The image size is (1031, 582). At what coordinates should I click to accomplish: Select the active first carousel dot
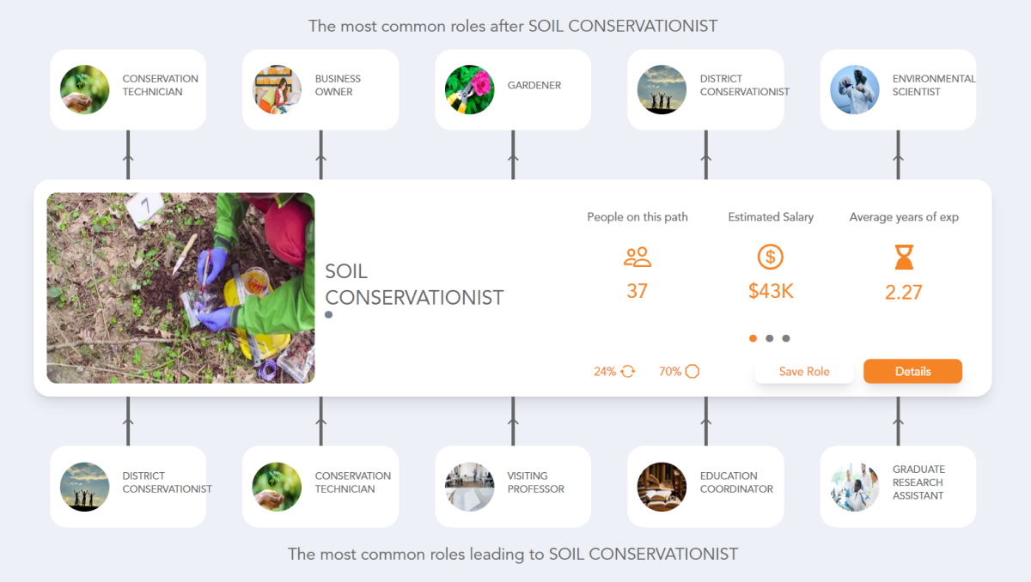pos(753,338)
